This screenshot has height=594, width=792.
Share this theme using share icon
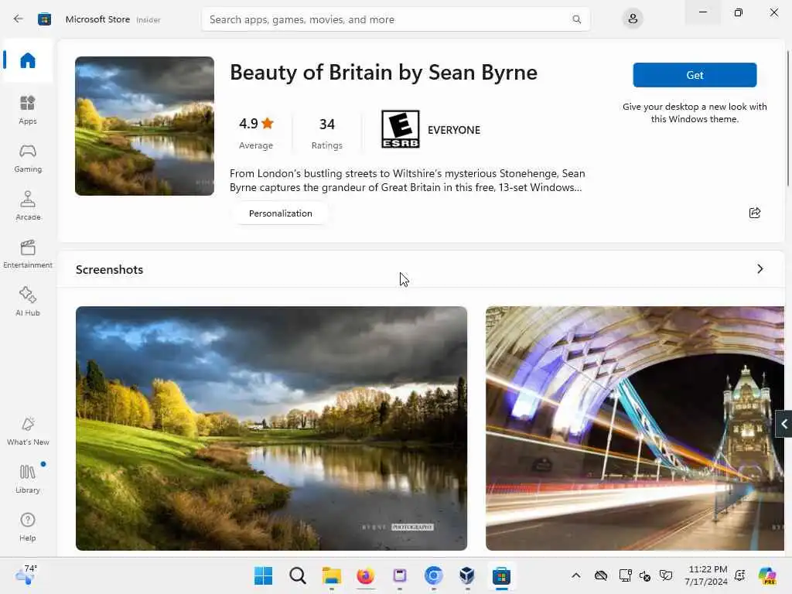tap(755, 213)
